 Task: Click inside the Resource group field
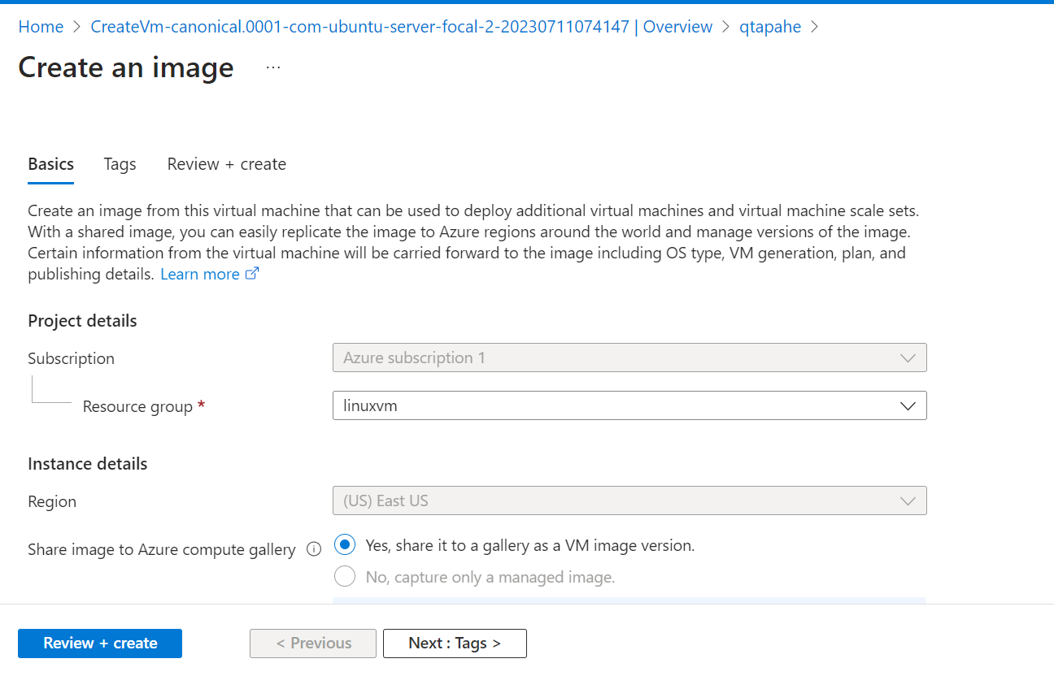point(569,405)
